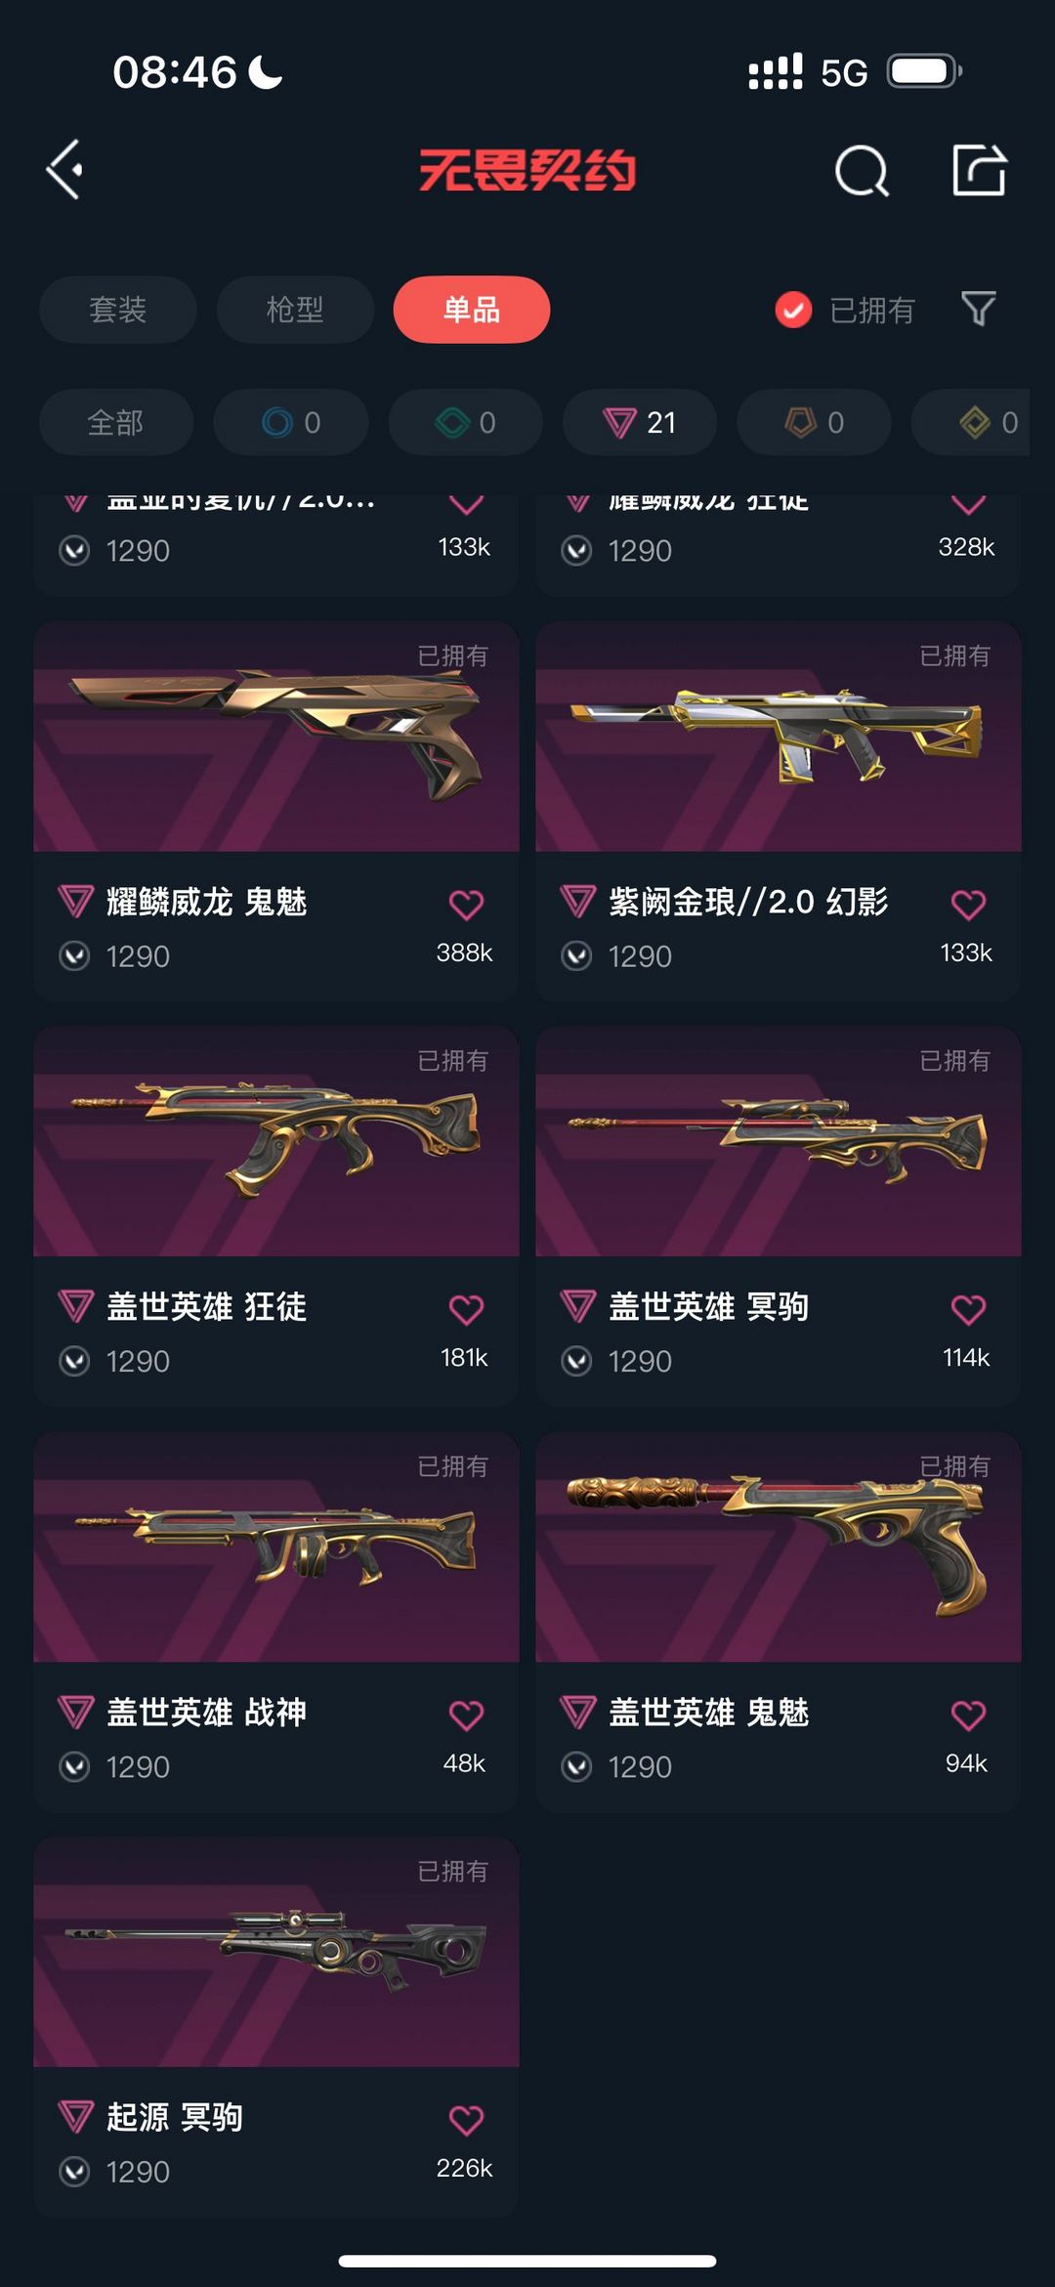1055x2287 pixels.
Task: Switch to the 枪型 tab
Action: coord(295,310)
